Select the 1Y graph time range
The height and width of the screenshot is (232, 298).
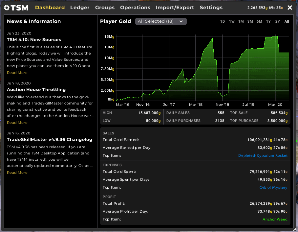pos(268,21)
